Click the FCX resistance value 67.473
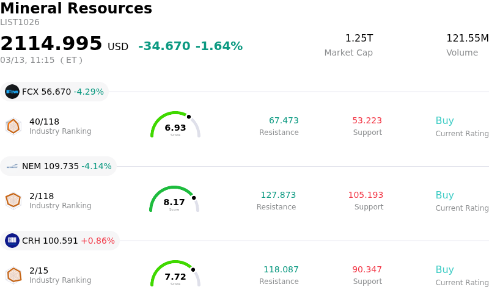The width and height of the screenshot is (489, 298). click(x=284, y=121)
